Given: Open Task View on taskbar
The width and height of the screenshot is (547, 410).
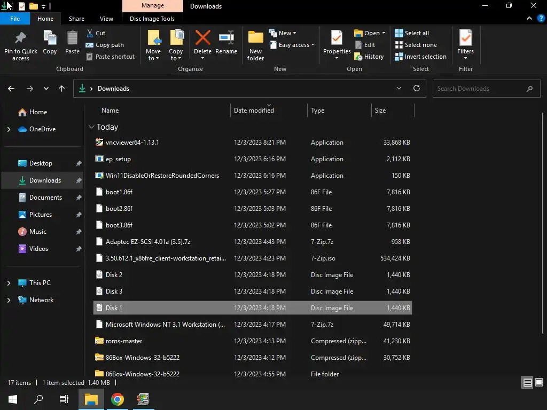Looking at the screenshot, I should point(64,399).
